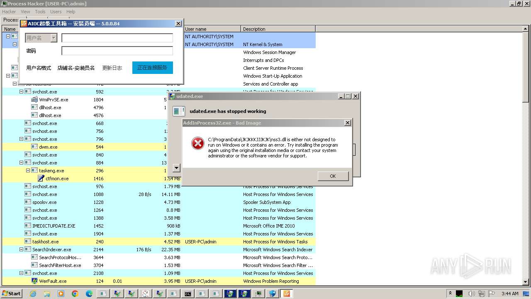
Task: Open Google Chrome from the taskbar
Action: coord(75,294)
